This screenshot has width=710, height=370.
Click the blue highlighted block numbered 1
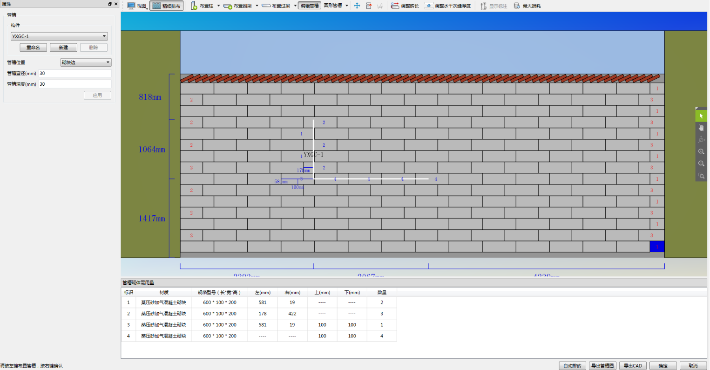(x=657, y=247)
